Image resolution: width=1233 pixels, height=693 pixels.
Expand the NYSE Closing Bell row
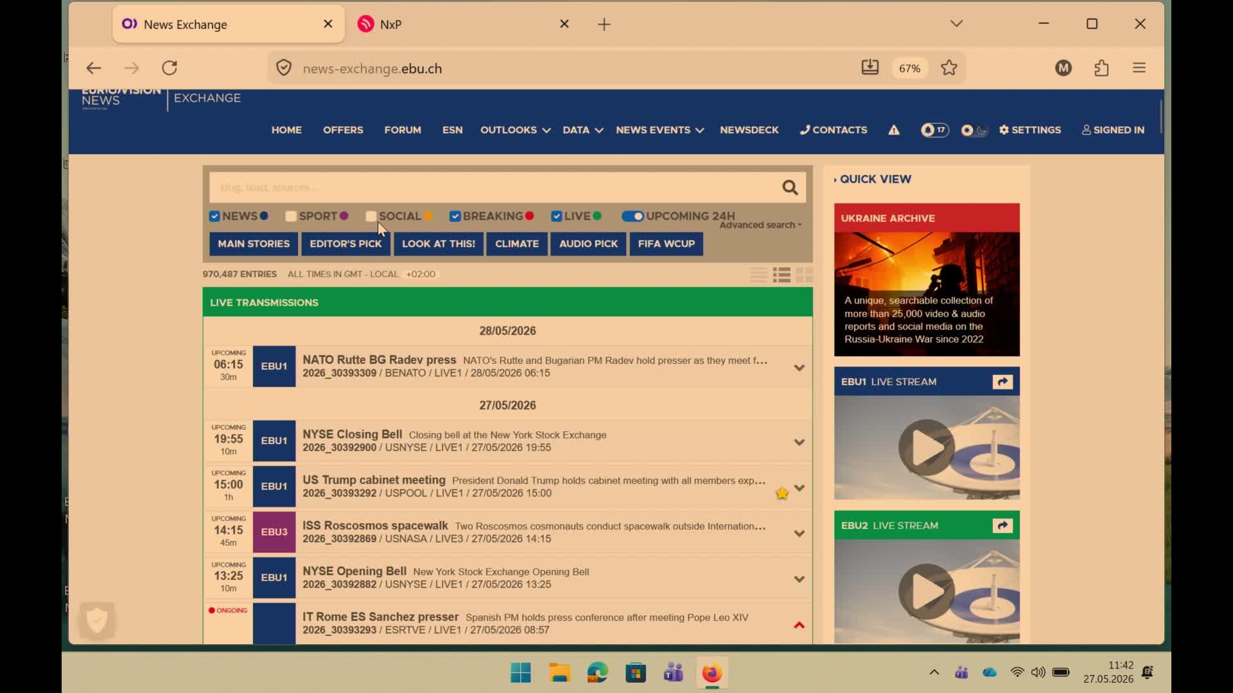click(799, 443)
